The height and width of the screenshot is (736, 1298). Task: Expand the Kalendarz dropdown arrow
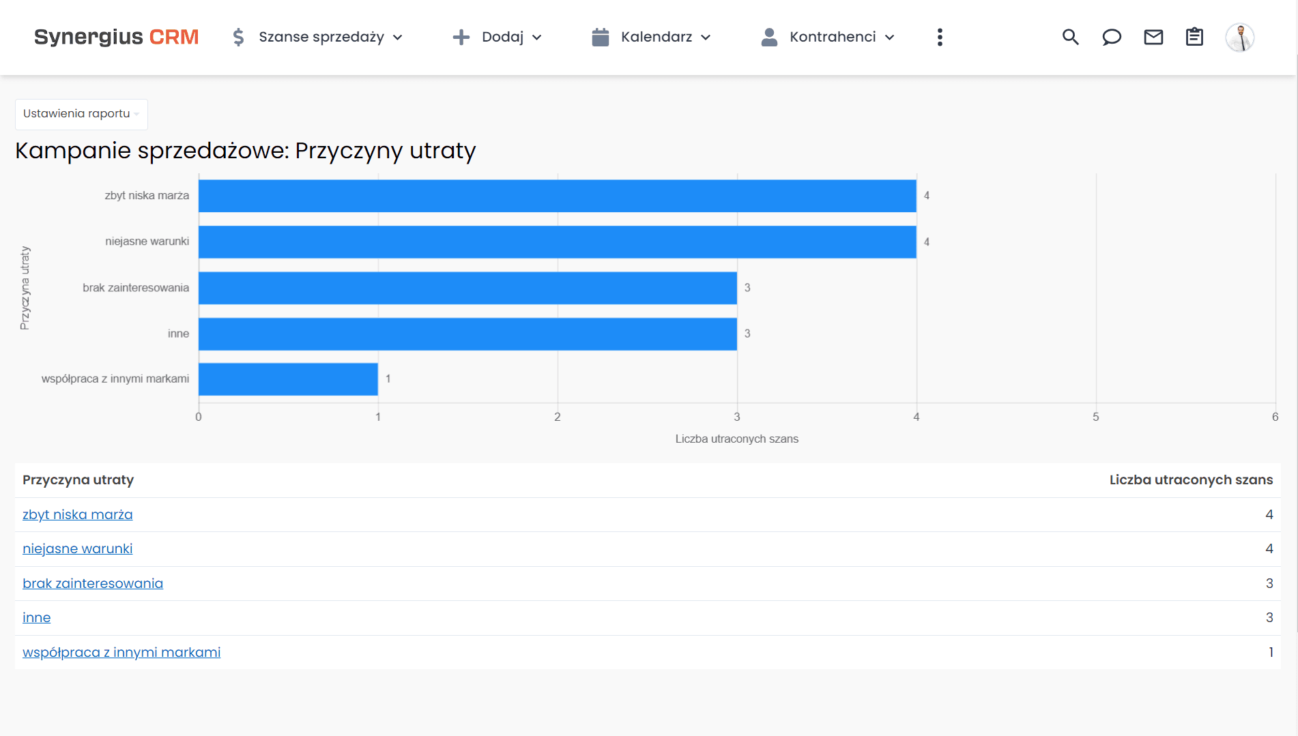[x=706, y=38]
